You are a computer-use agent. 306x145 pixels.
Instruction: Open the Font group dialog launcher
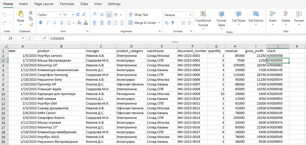(87, 31)
